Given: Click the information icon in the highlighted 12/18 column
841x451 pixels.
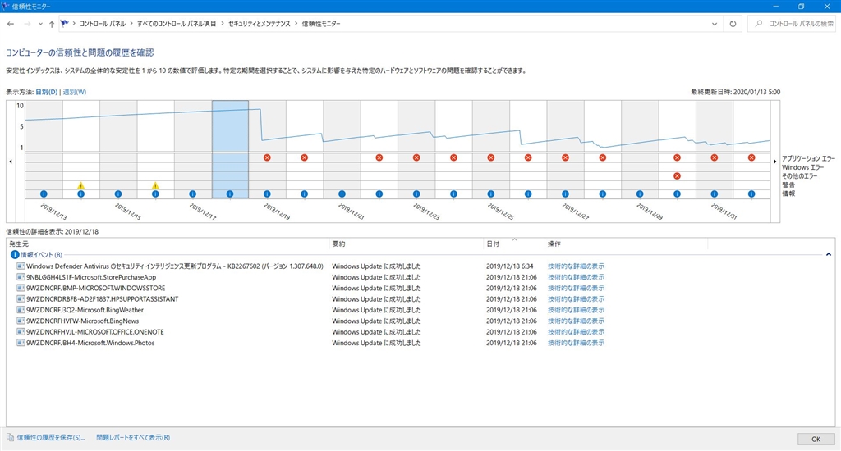Looking at the screenshot, I should coord(230,194).
